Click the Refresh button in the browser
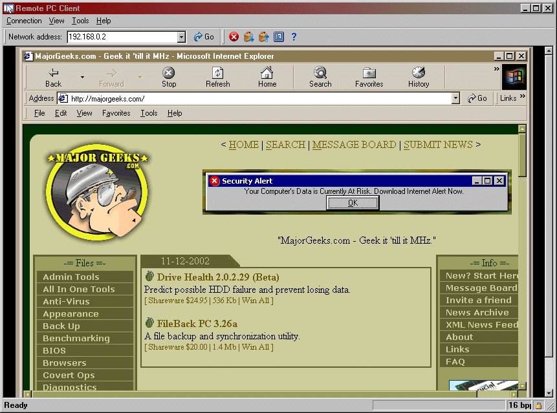This screenshot has width=557, height=413. point(218,77)
